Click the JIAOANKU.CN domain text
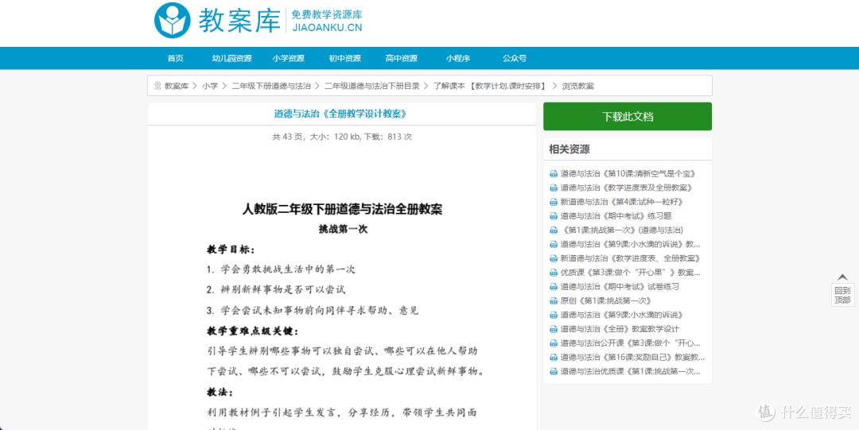The height and width of the screenshot is (430, 859). coord(327,29)
